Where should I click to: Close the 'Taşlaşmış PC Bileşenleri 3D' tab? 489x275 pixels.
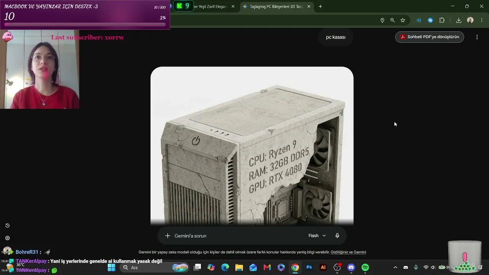pos(309,6)
